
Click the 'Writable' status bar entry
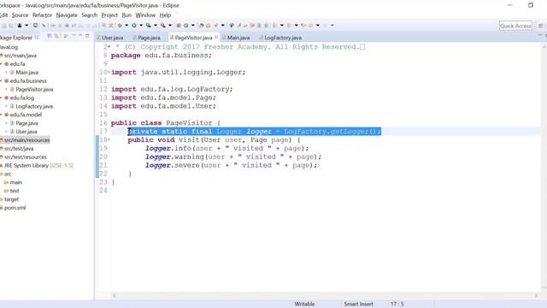[x=304, y=305]
